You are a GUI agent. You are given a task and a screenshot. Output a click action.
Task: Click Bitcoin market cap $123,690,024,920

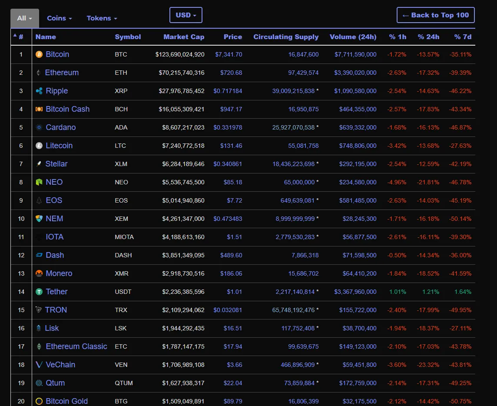(180, 55)
